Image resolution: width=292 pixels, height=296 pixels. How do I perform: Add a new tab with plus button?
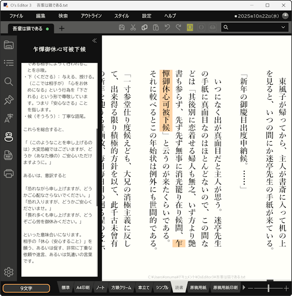click(62, 28)
